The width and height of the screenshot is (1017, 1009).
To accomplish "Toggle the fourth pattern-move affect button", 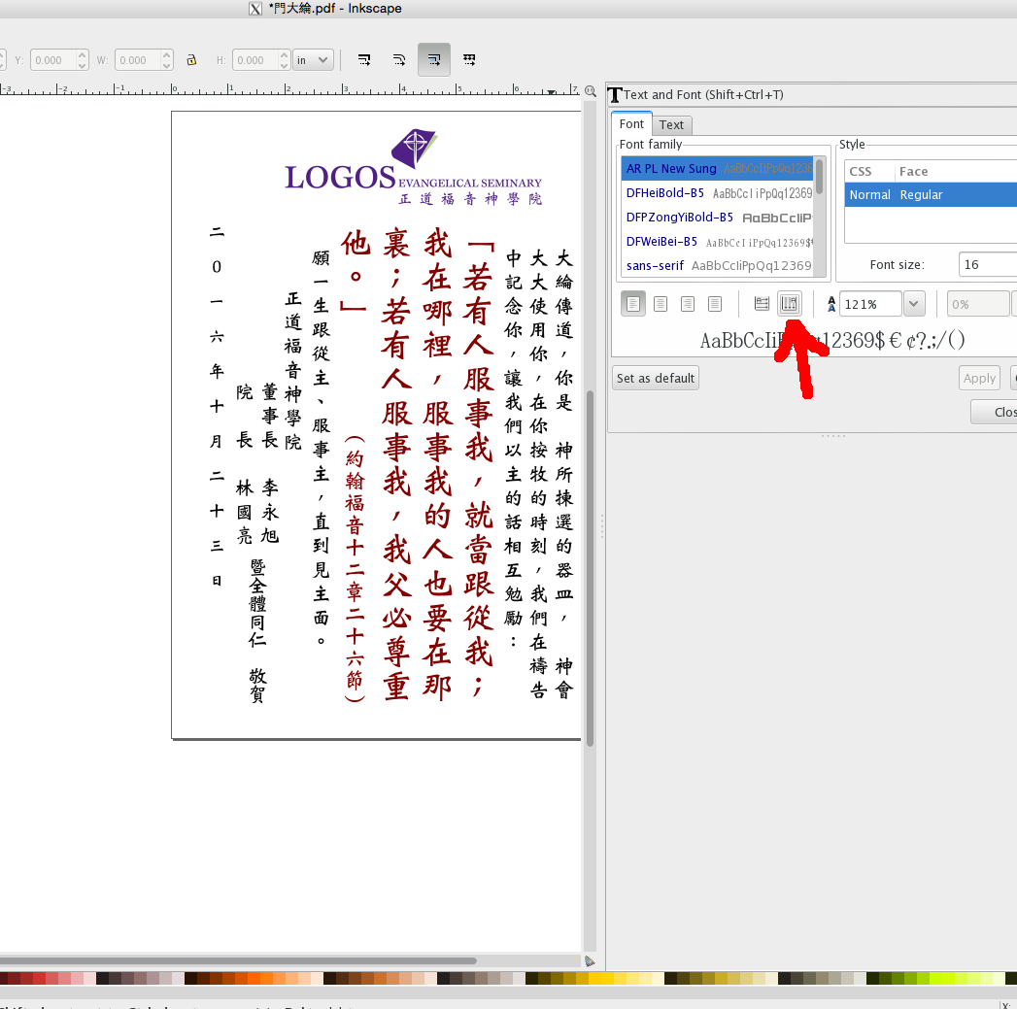I will pyautogui.click(x=469, y=60).
